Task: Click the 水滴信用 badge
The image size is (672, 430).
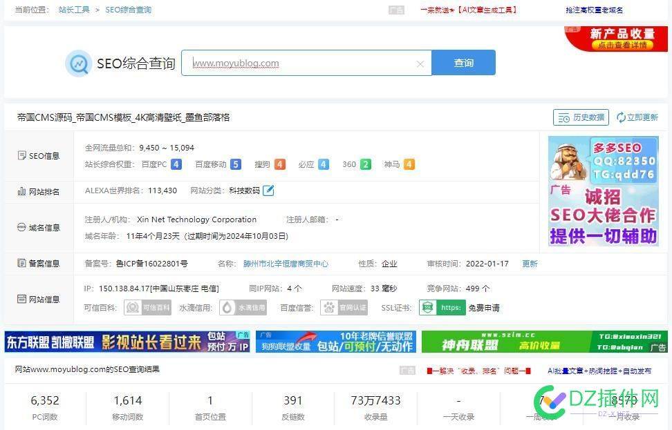Action: coord(243,307)
